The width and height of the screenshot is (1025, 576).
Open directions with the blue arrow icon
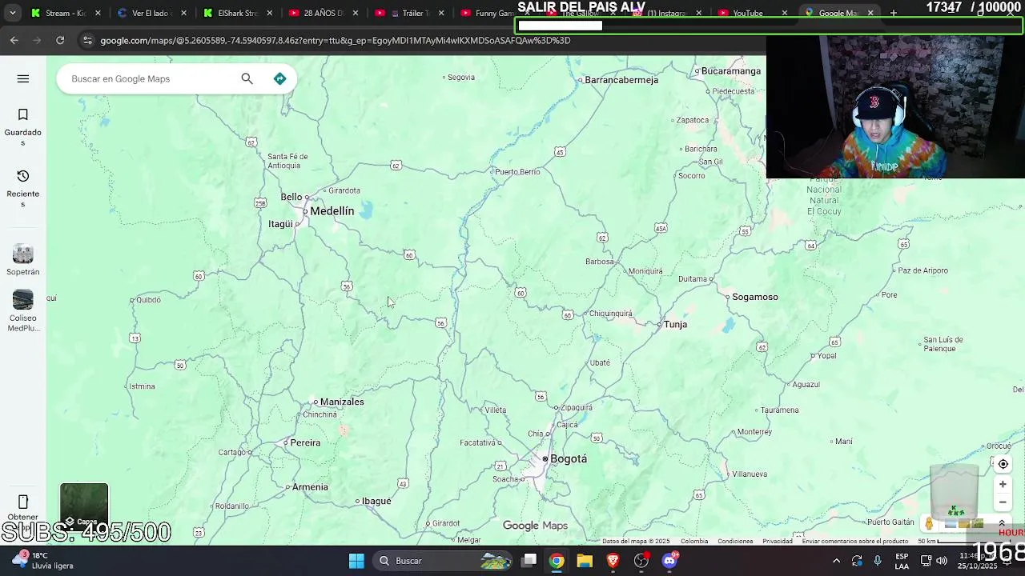click(279, 78)
